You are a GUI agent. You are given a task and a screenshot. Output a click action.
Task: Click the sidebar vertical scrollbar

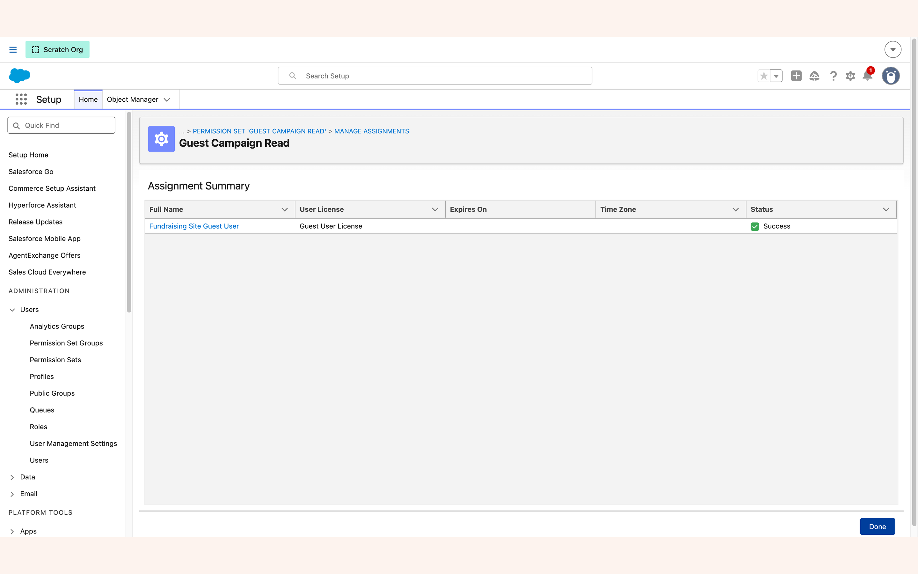(129, 212)
